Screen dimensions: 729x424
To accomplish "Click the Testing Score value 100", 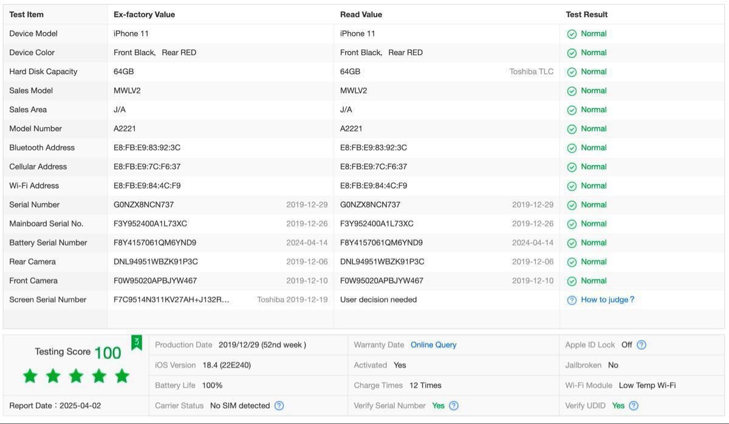I will pos(108,353).
